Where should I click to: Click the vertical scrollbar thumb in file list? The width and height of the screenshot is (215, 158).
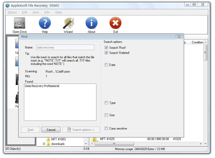click(x=205, y=53)
